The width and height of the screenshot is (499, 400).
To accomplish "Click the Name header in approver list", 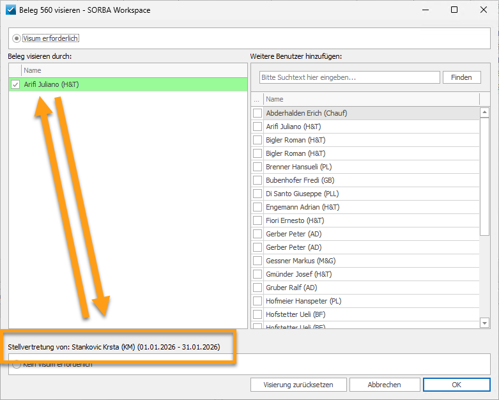I will pyautogui.click(x=134, y=70).
